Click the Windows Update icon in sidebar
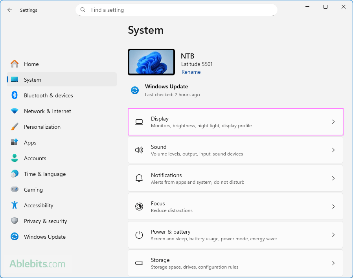Image resolution: width=353 pixels, height=278 pixels. pos(15,236)
